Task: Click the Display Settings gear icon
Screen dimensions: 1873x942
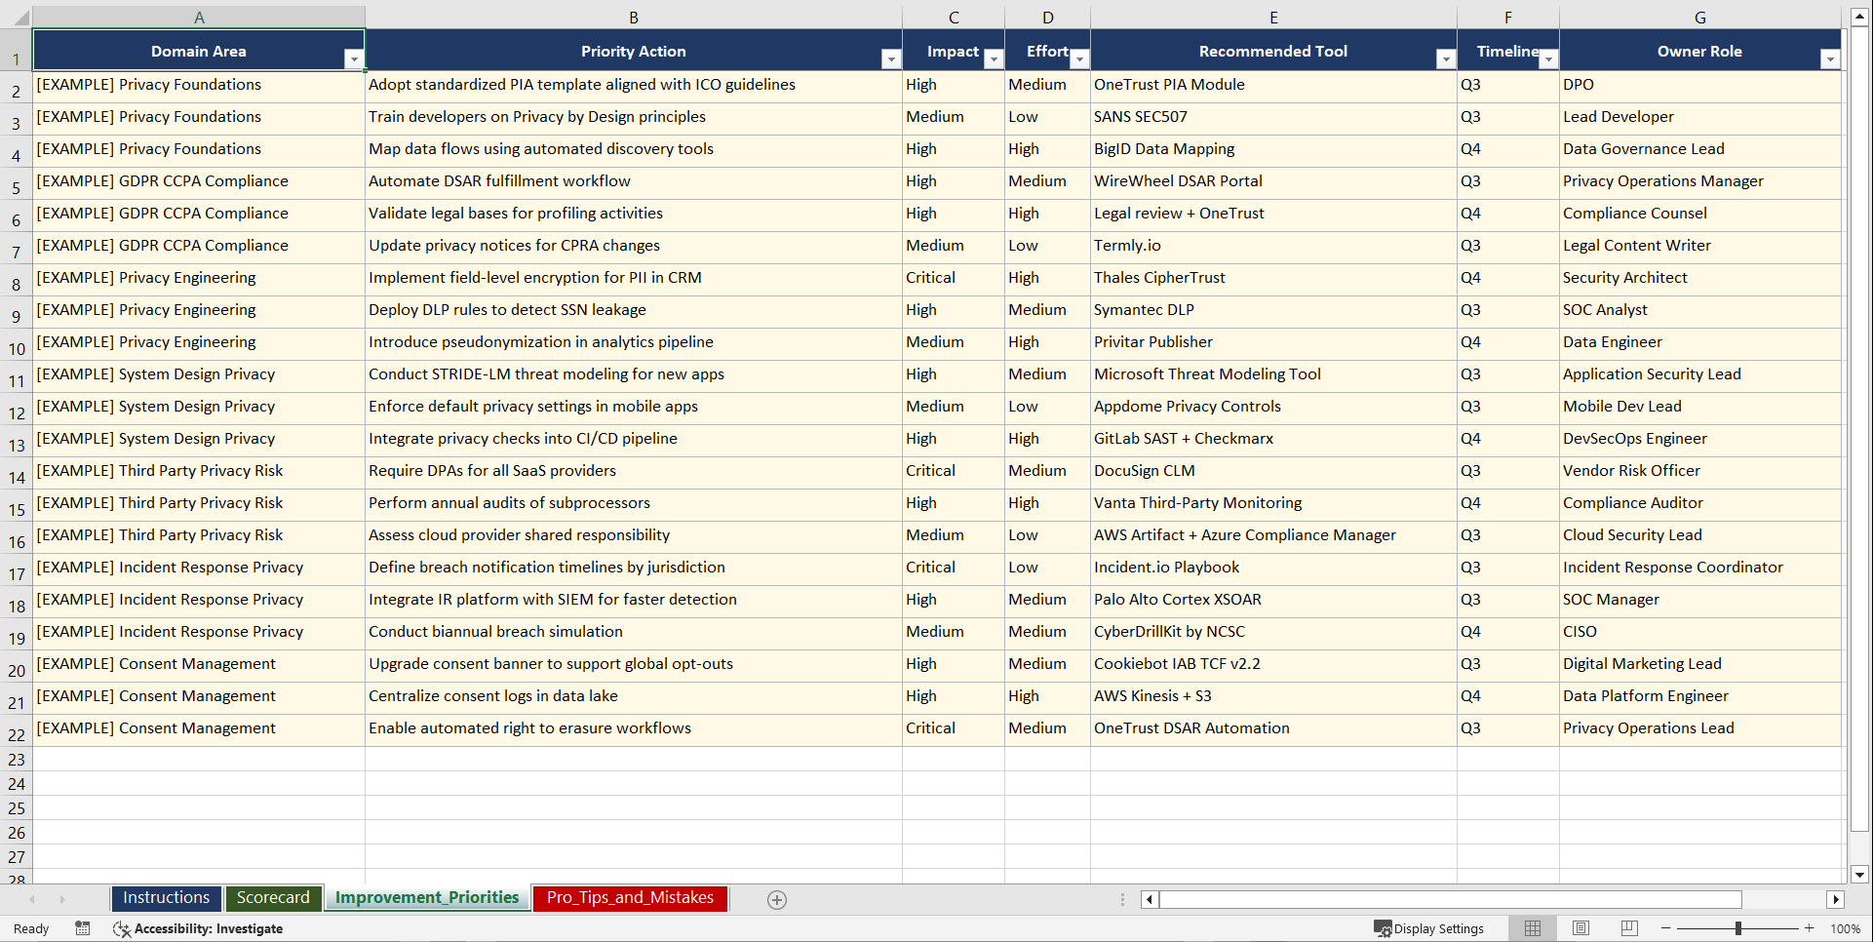Action: click(x=1381, y=927)
